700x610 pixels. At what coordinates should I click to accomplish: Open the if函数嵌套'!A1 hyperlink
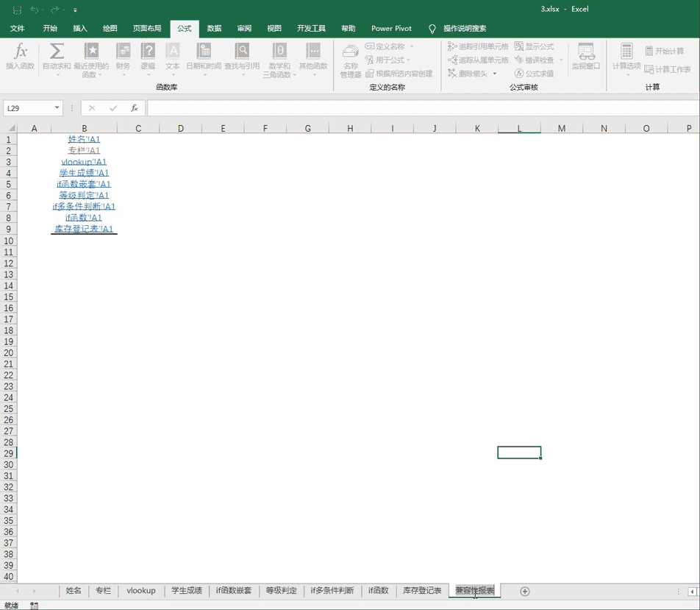pos(84,184)
